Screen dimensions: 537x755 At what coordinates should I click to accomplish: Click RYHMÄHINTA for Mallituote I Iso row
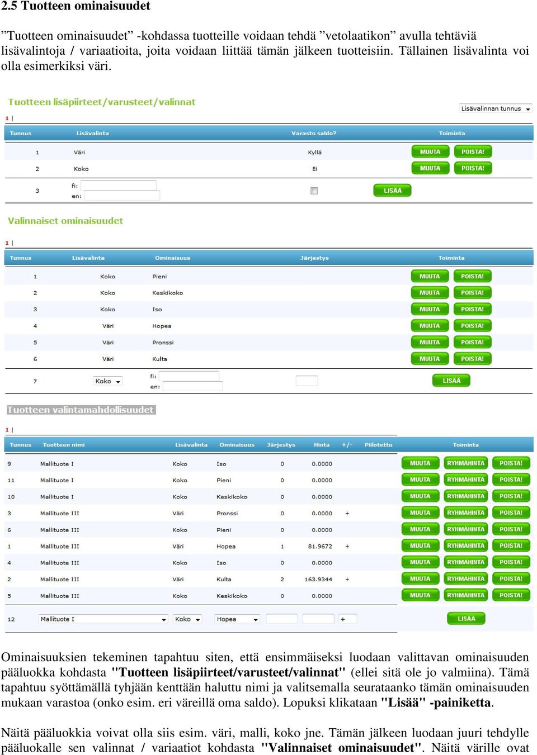(x=465, y=463)
